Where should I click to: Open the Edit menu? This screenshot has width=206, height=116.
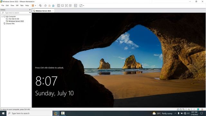pyautogui.click(x=7, y=5)
